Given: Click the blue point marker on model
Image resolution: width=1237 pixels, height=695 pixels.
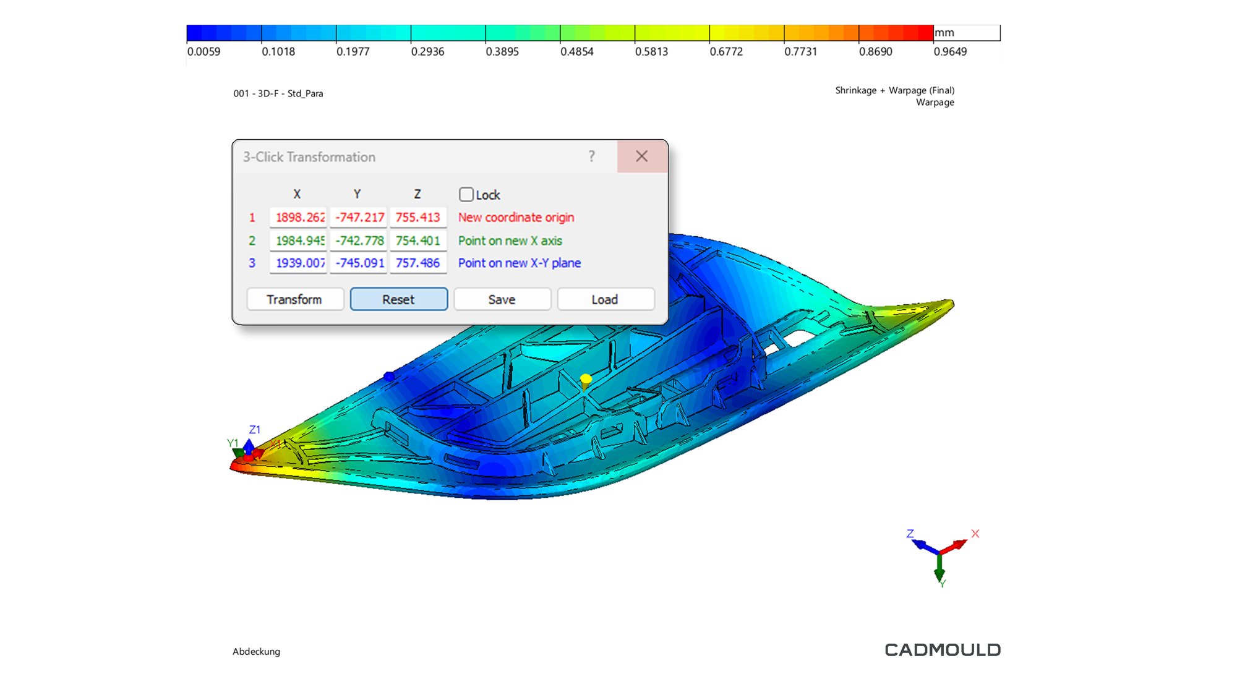Looking at the screenshot, I should point(389,376).
